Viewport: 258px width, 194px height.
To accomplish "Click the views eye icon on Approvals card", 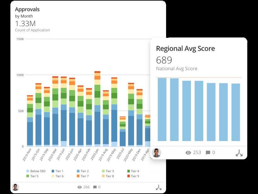I will click(x=80, y=187).
